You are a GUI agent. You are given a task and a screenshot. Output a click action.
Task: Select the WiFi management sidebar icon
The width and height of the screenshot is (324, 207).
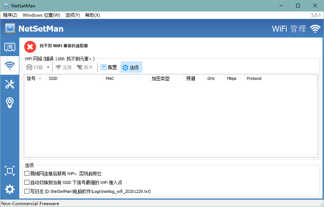(x=10, y=66)
